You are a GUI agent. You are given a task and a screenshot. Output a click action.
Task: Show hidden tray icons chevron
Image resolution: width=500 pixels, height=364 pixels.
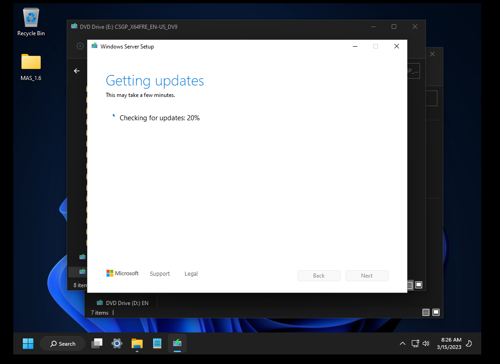(403, 343)
